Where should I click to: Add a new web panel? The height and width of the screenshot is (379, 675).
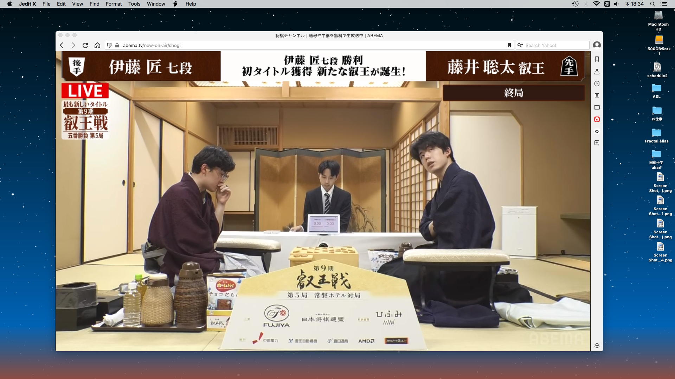coord(597,143)
